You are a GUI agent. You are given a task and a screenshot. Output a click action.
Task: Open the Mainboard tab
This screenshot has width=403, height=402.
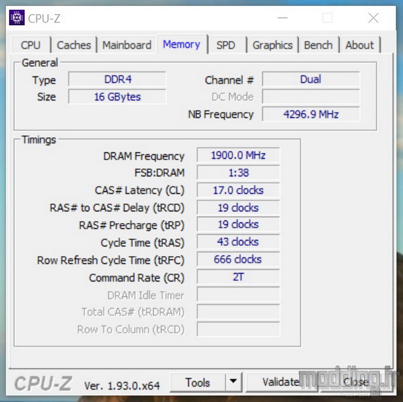click(127, 45)
